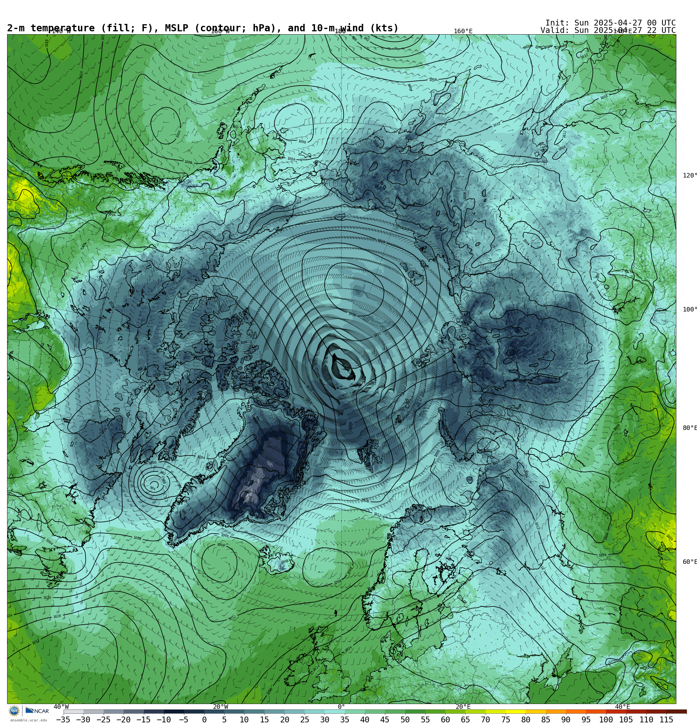Pick the dark maroon colorbar swatch right of 115
This screenshot has height=724, width=697.
click(x=677, y=711)
